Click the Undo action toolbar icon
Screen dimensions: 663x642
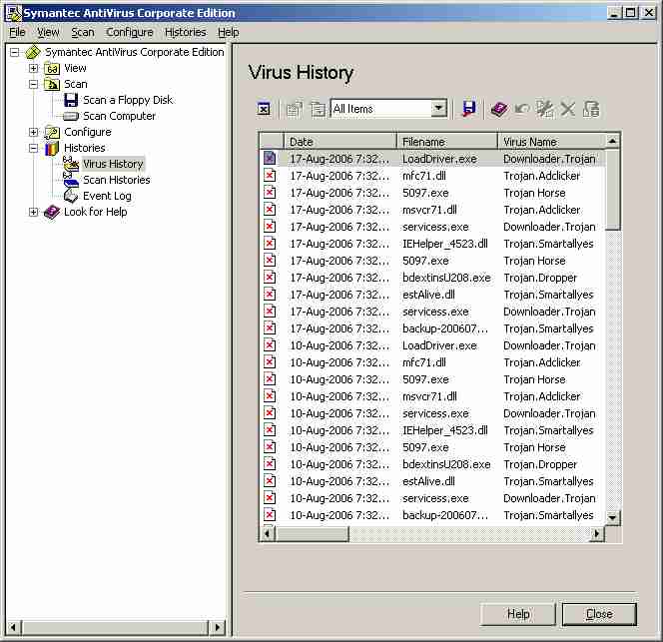[x=522, y=109]
